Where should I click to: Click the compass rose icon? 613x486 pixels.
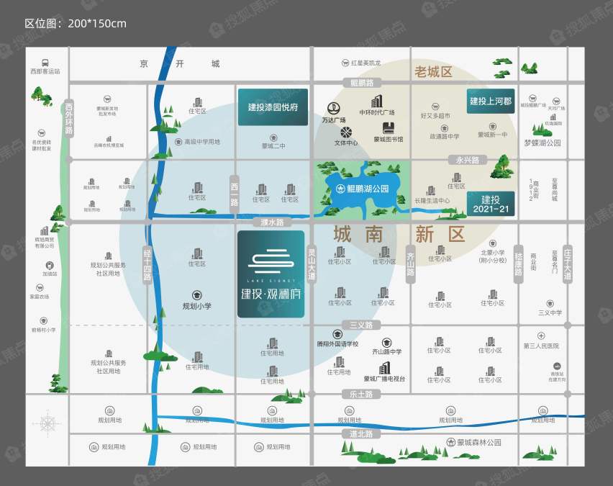(47, 423)
